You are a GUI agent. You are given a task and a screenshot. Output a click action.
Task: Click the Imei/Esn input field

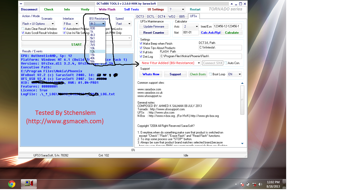tap(227, 27)
